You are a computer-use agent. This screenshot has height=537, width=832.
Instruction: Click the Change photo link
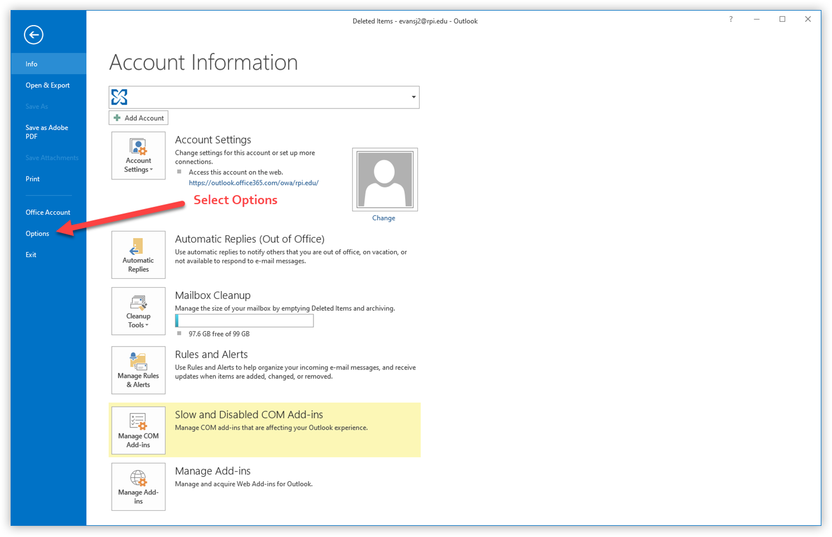(384, 218)
